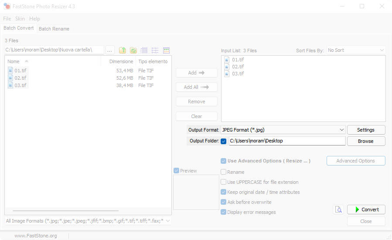The image size is (392, 240).
Task: Switch to the Batch Convert tab
Action: tap(18, 28)
